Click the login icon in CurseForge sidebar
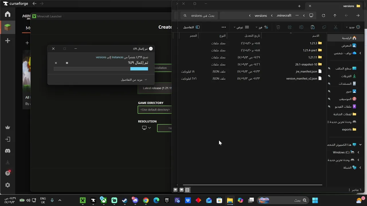This screenshot has height=206, width=367. [8, 139]
